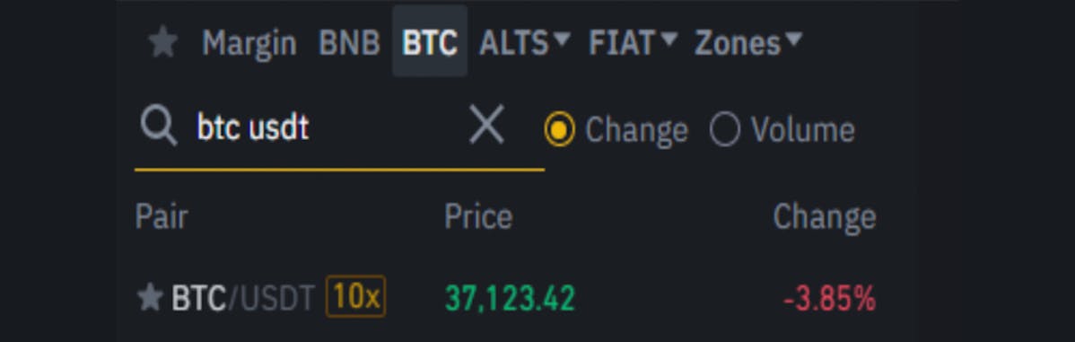Sort by the Pair column header
This screenshot has width=1075, height=342.
[162, 216]
